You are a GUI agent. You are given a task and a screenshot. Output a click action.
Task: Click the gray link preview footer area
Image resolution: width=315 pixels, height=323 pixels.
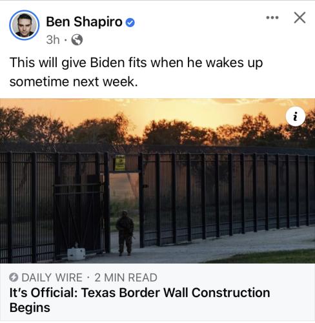(x=157, y=292)
